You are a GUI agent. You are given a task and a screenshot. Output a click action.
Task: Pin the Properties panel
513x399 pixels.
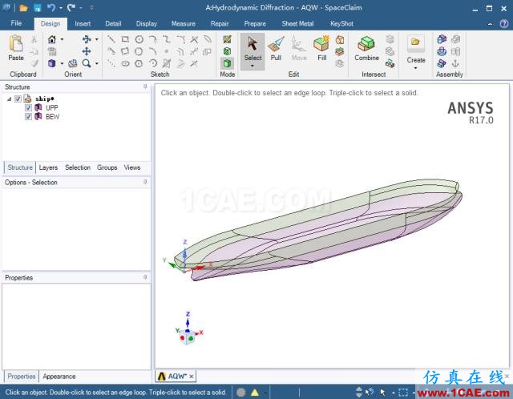(145, 277)
